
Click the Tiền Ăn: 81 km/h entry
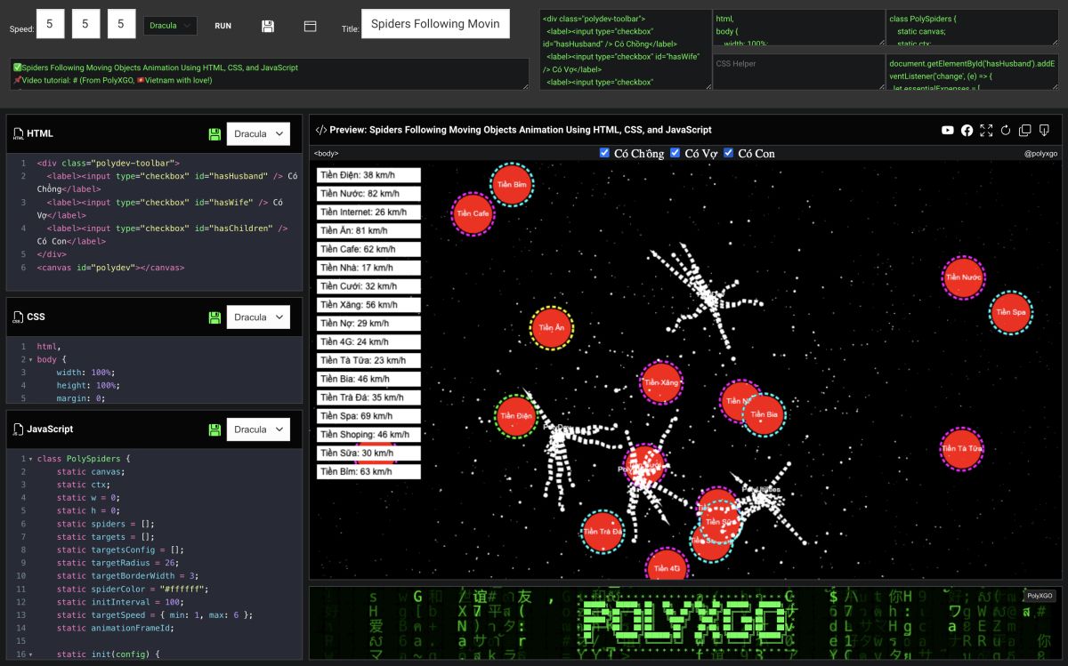(368, 230)
